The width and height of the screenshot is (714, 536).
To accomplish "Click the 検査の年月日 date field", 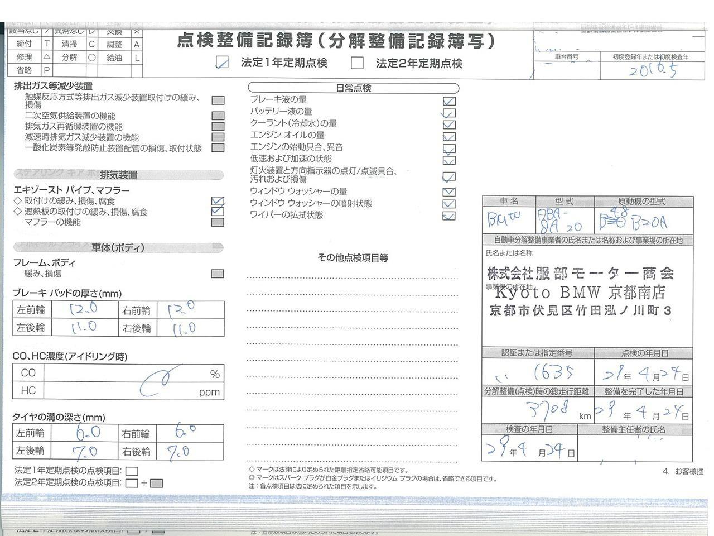I will (x=529, y=448).
